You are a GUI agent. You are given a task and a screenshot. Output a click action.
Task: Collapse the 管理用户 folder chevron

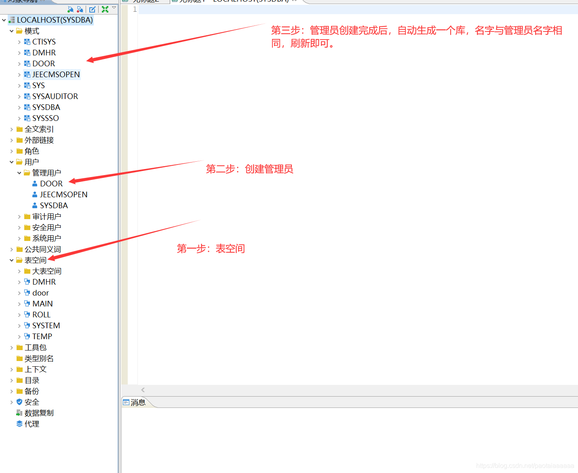(19, 173)
